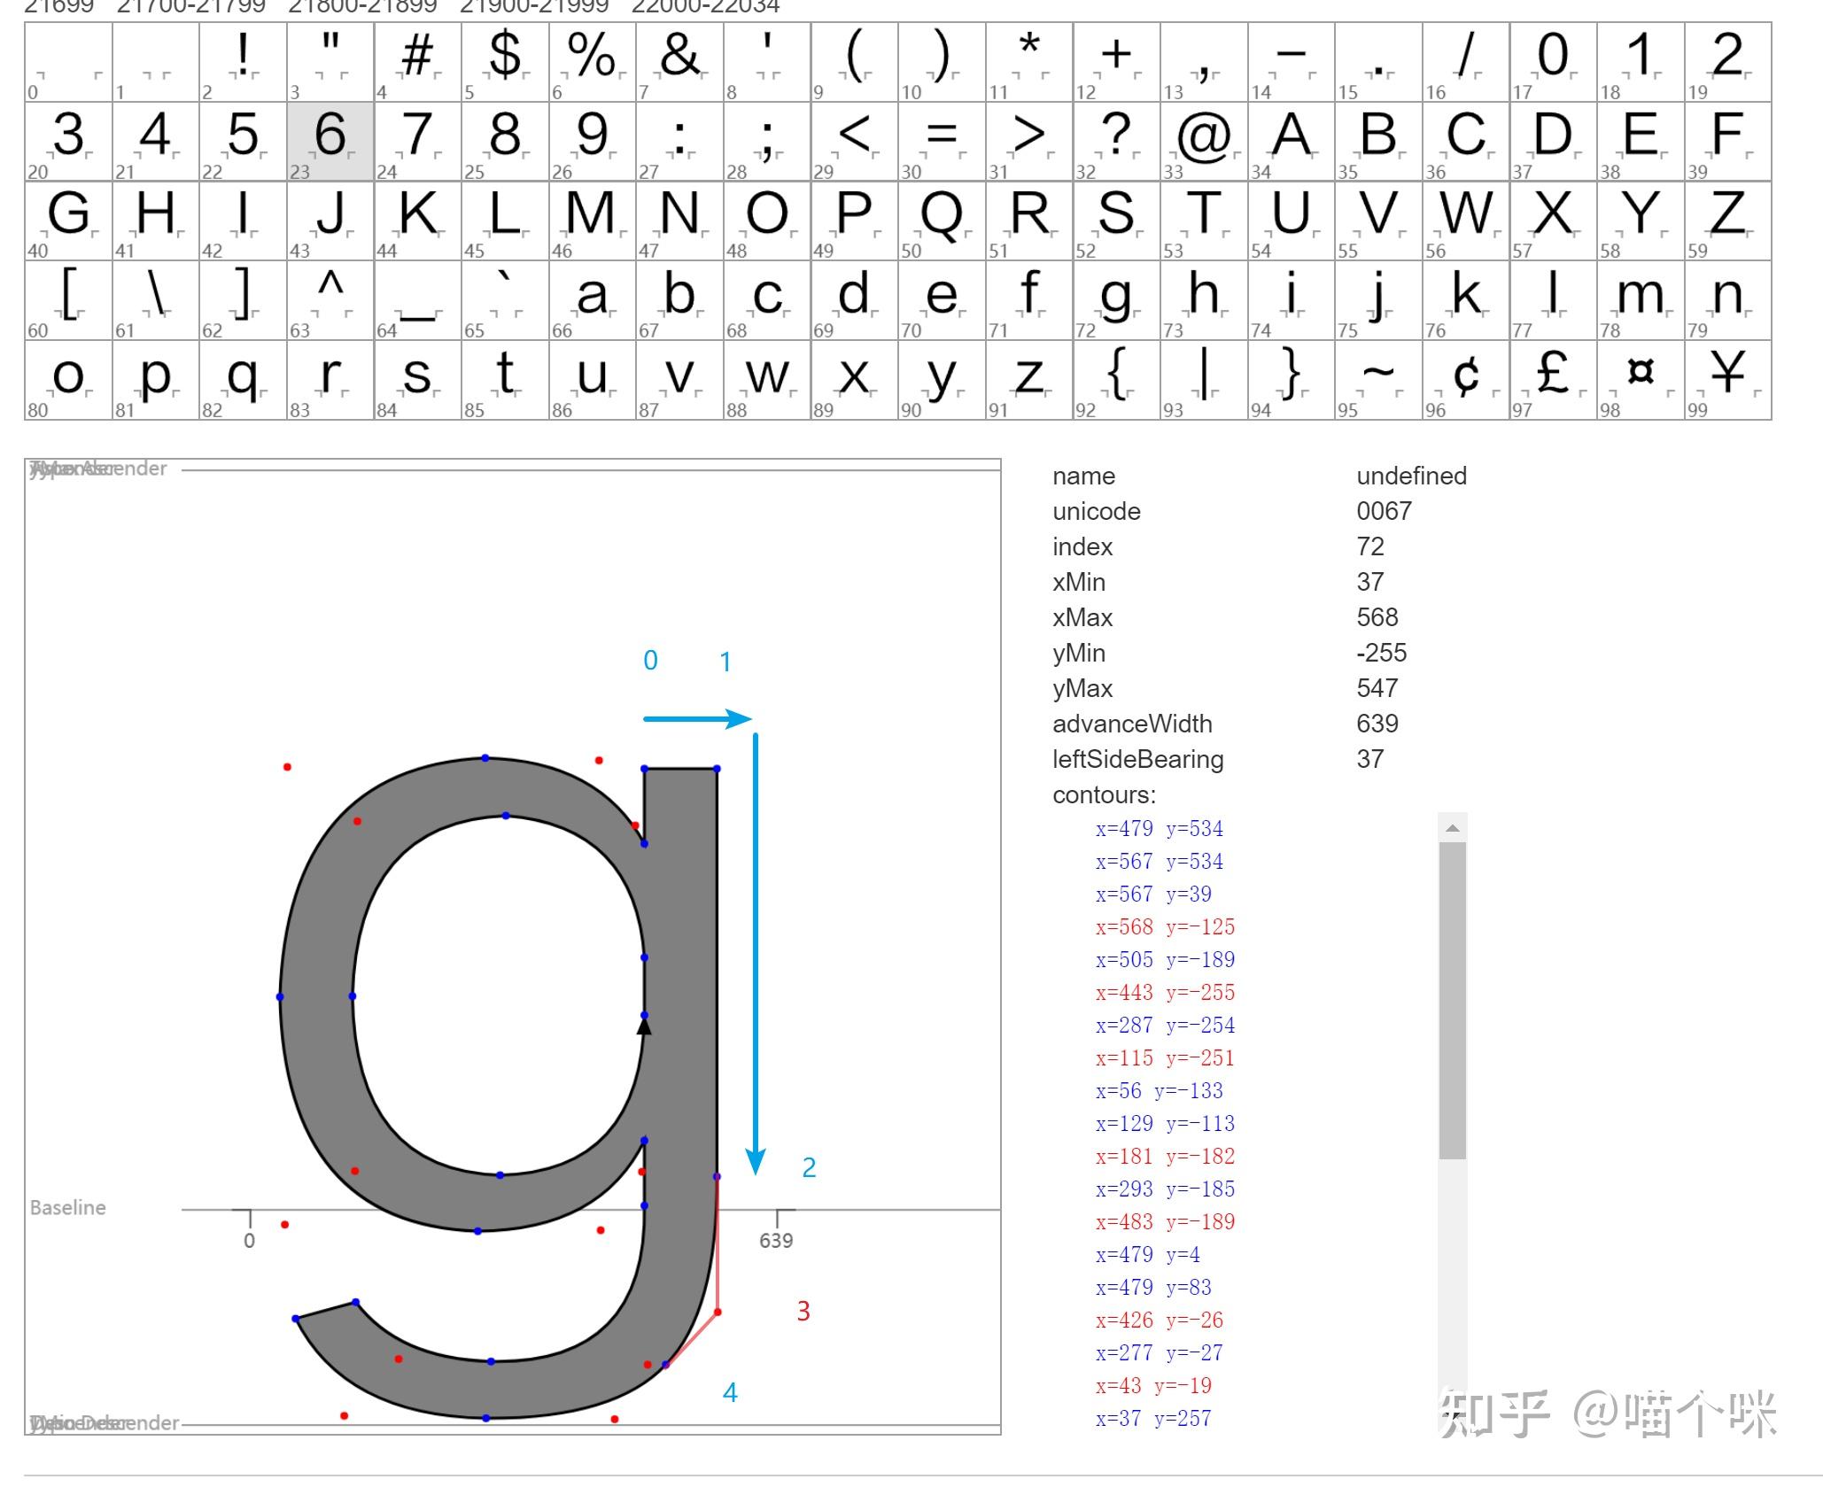
Task: Open glyph range 21900-21999 page
Action: click(x=534, y=7)
